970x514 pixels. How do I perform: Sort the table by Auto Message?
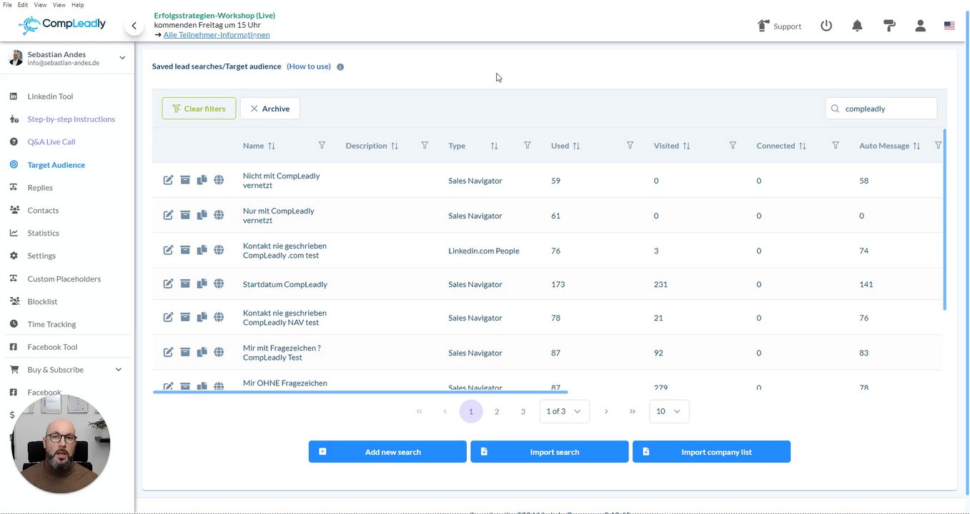tap(916, 146)
